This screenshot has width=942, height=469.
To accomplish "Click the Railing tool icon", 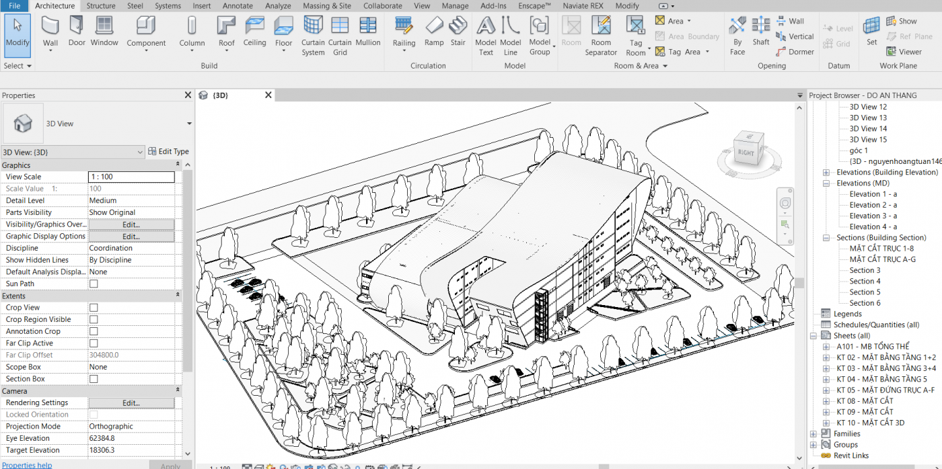I will (x=404, y=27).
